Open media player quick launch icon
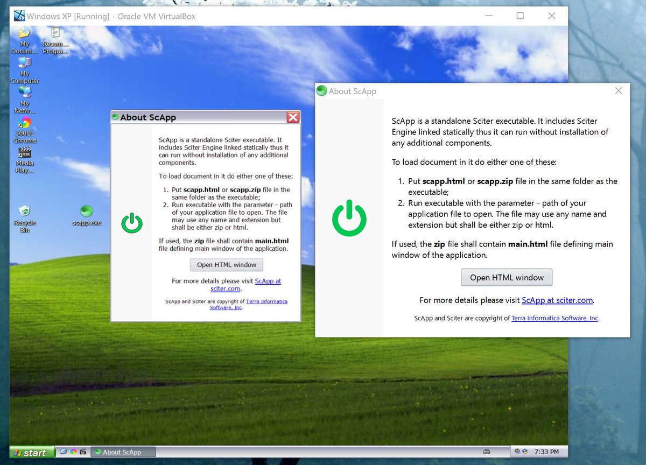The height and width of the screenshot is (465, 646). coord(83,452)
